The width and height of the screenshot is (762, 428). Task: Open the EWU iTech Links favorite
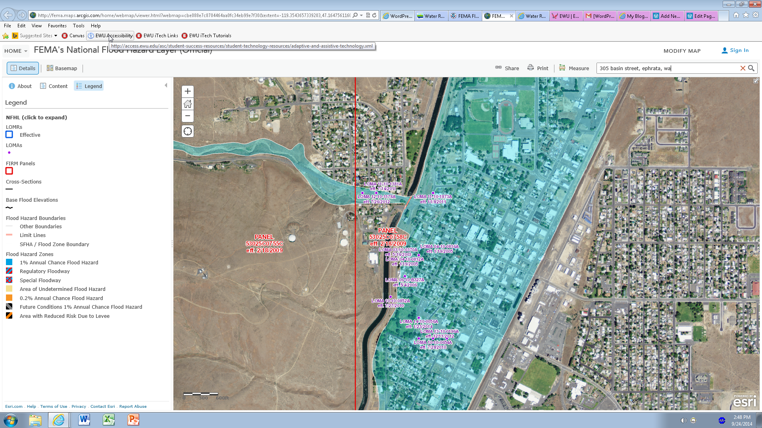(x=157, y=36)
